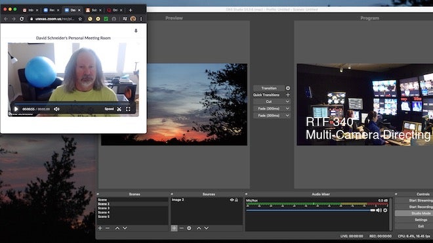Remove selected scene with minus icon
This screenshot has width=433, height=243.
click(x=108, y=228)
